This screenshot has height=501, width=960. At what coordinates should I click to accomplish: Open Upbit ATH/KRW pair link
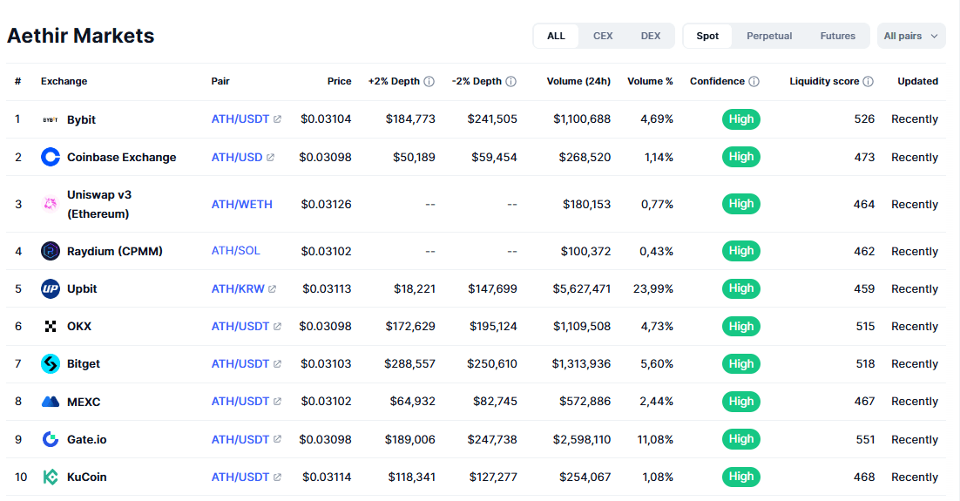click(238, 289)
